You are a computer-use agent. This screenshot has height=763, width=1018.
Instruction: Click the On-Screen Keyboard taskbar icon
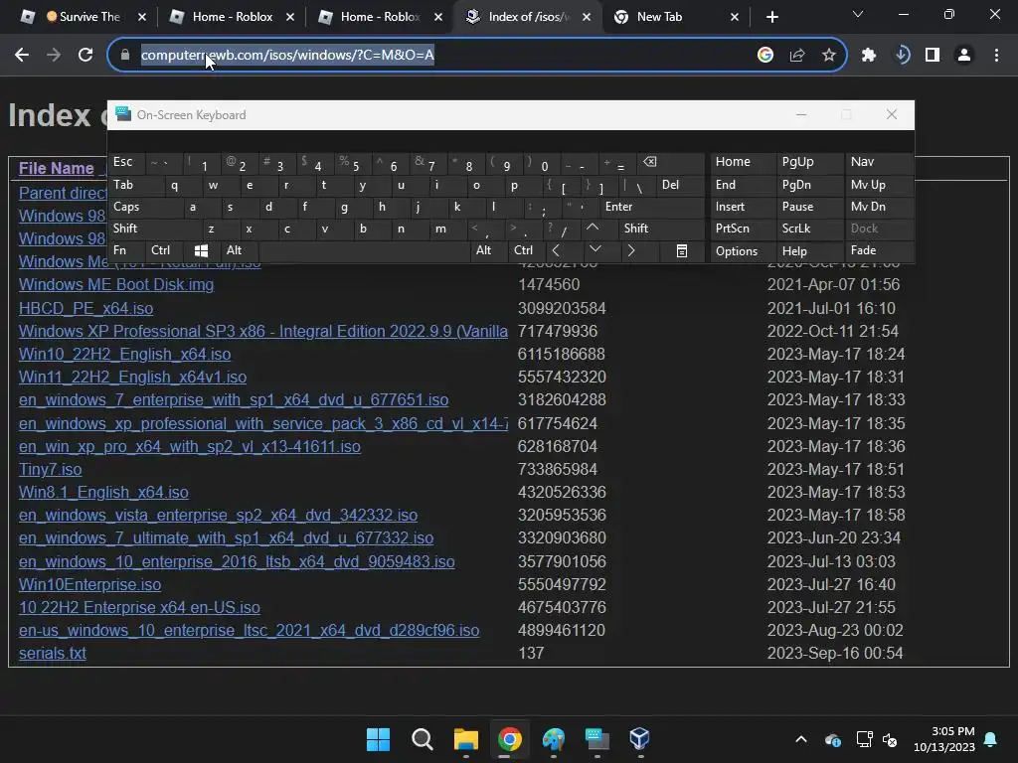coord(596,739)
